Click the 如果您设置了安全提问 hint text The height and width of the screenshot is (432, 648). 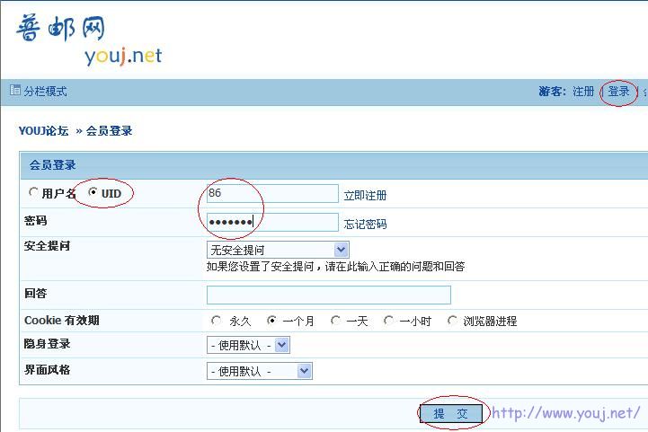coord(335,267)
